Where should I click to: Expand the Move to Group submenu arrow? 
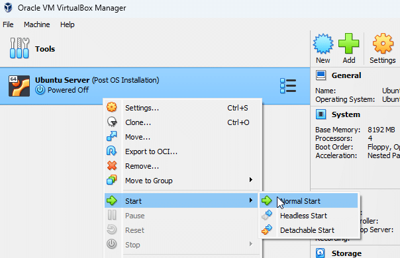[x=251, y=180]
